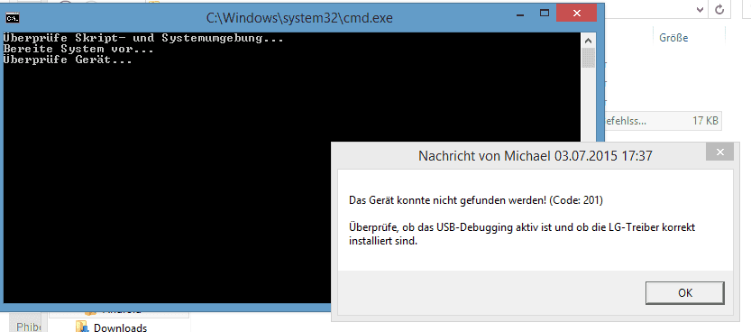Screen dimensions: 751x332
Task: Close the Nachricht von Michael dialog
Action: pos(719,152)
